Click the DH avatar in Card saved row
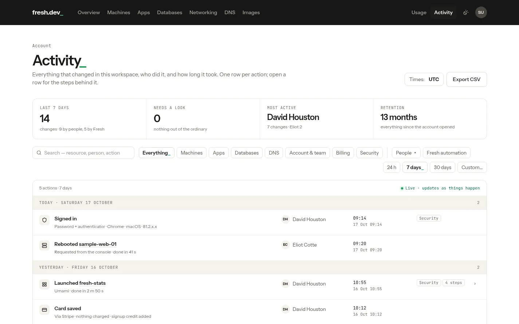This screenshot has height=324, width=519. click(x=285, y=309)
